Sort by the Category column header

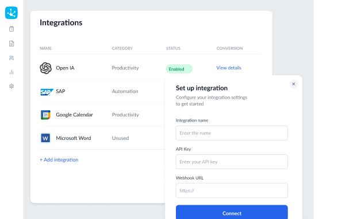(122, 48)
